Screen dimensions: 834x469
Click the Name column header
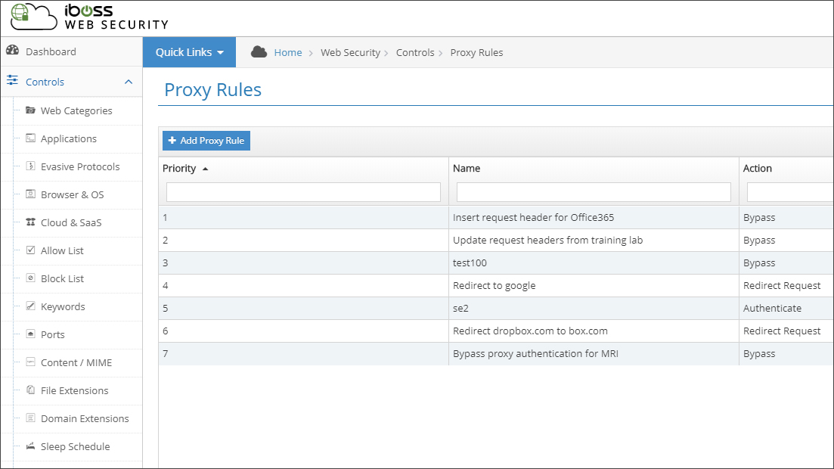click(467, 168)
